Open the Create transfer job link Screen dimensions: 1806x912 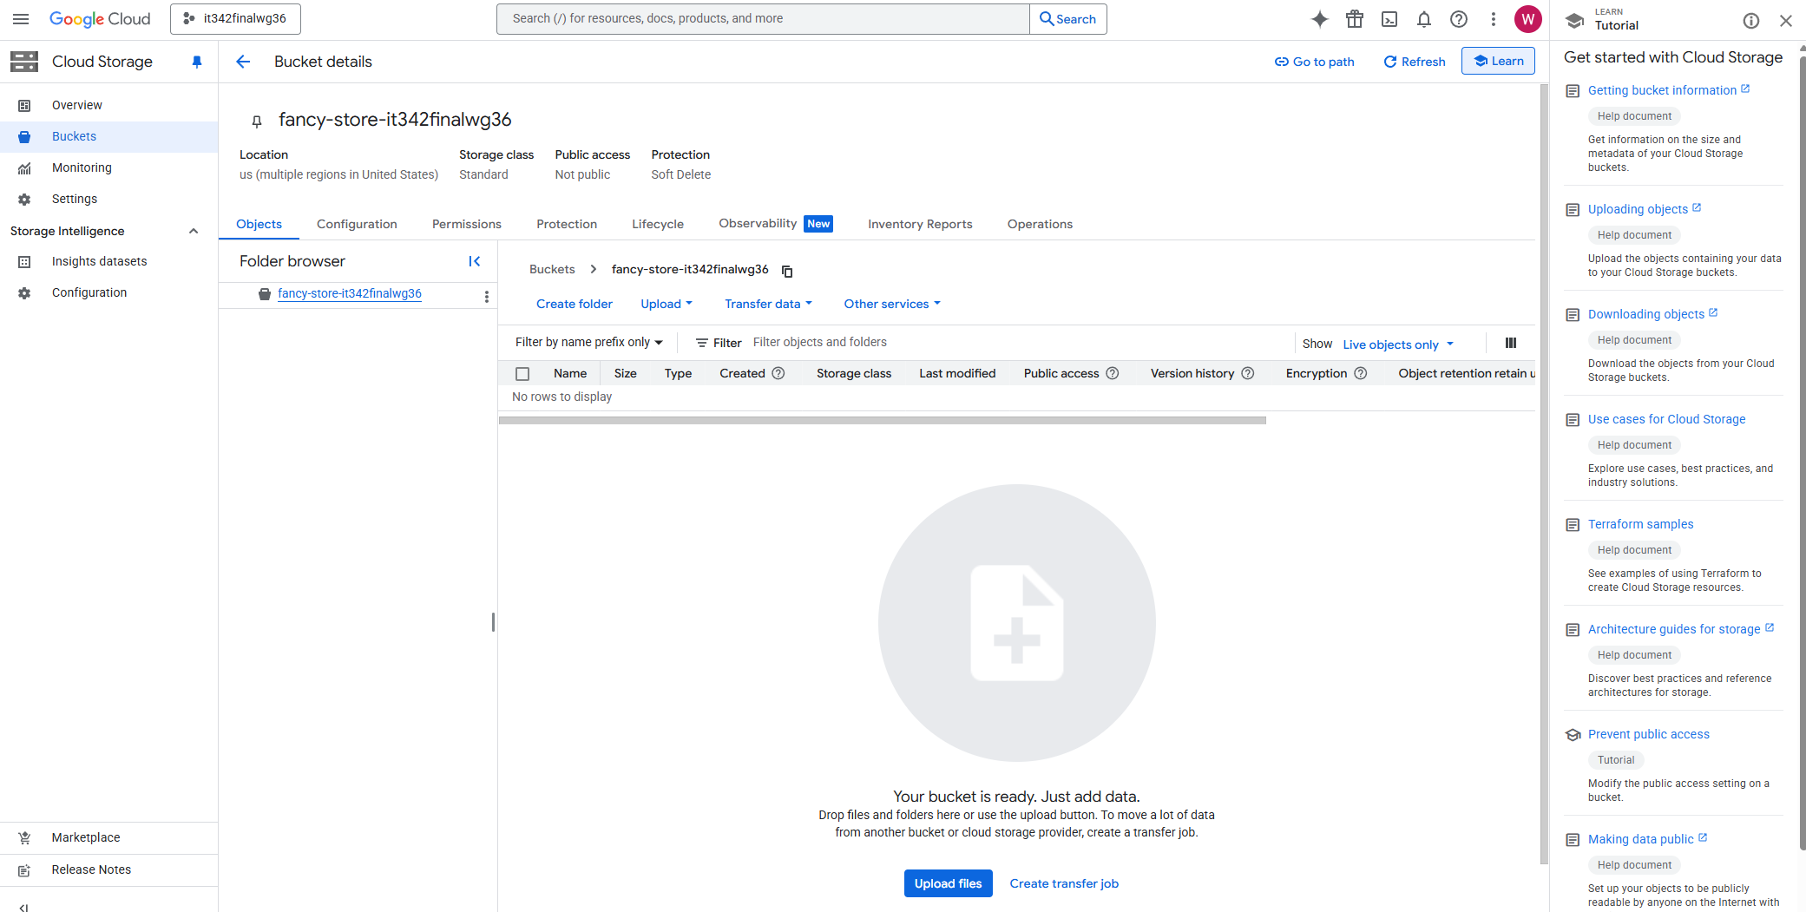[x=1063, y=883]
